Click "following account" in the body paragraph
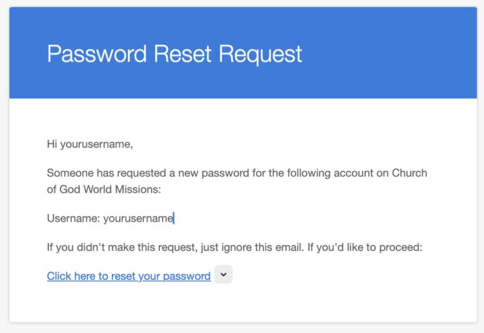 click(314, 174)
